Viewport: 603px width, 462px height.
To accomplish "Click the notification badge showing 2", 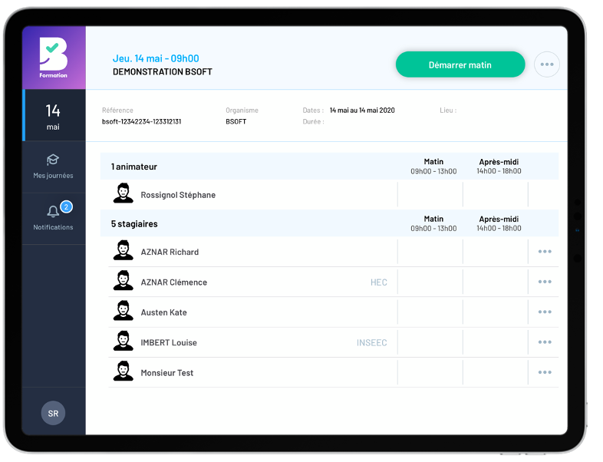I will 66,207.
